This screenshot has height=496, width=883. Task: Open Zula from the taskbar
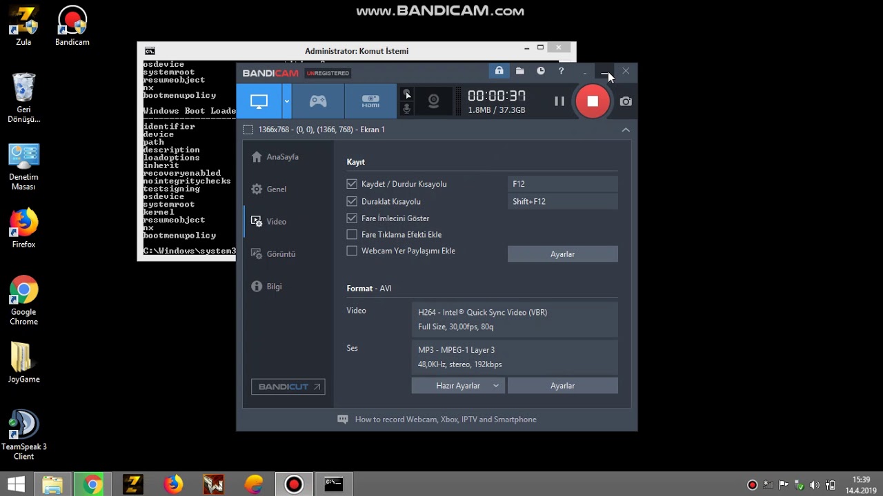pyautogui.click(x=132, y=484)
